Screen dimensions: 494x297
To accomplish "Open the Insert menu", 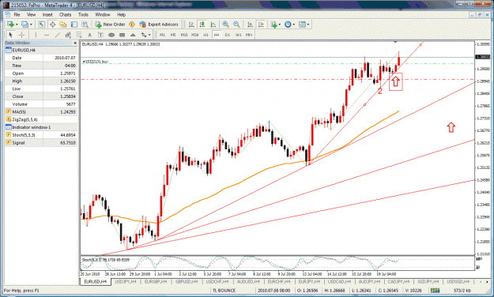I will pyautogui.click(x=47, y=14).
